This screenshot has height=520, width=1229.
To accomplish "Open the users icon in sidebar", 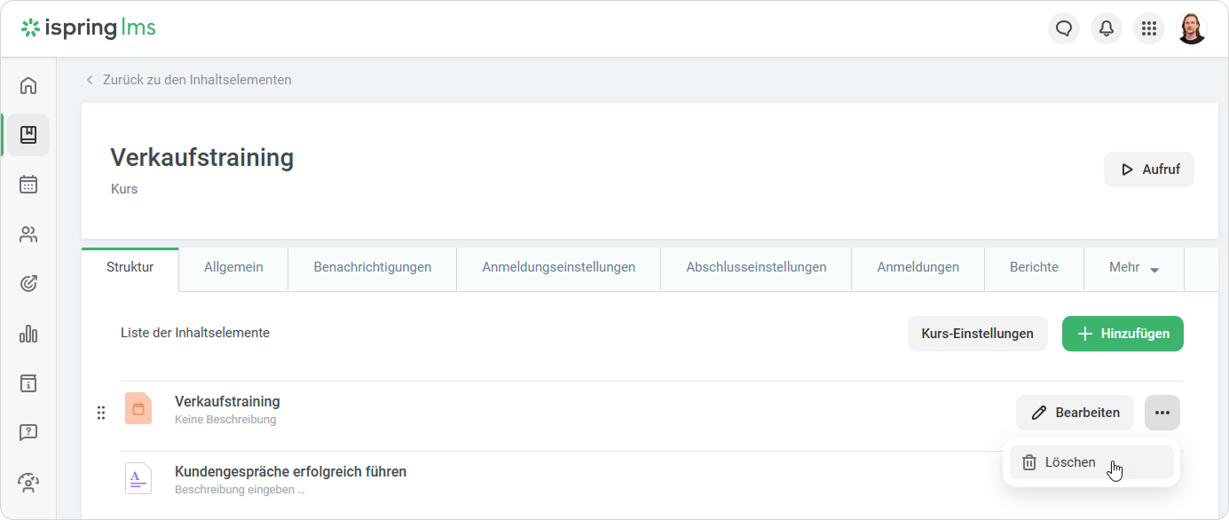I will (28, 234).
